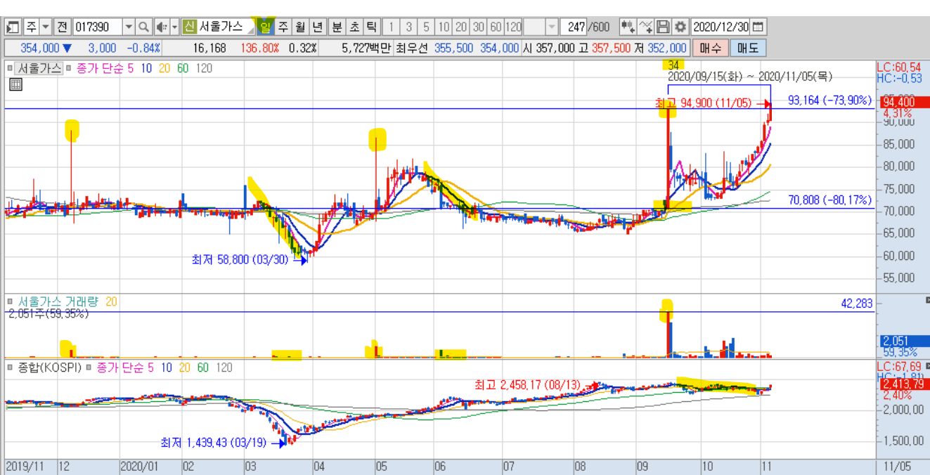Click the speaker sound icon
Screen dimensions: 930x475
coord(161,27)
